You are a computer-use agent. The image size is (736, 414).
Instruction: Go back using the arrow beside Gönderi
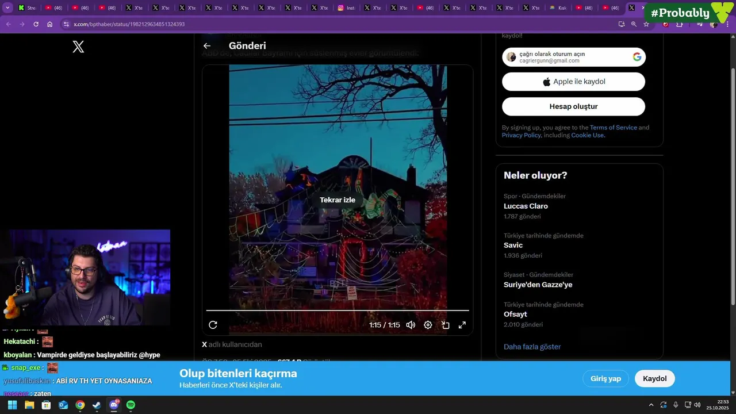point(207,46)
